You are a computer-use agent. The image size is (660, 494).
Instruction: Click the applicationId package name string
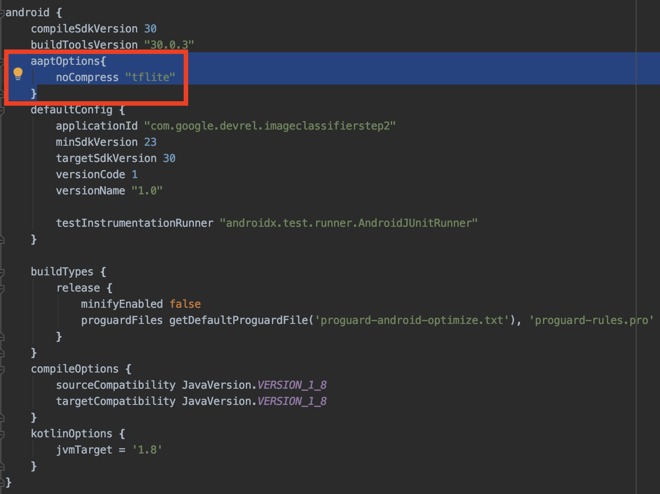click(270, 126)
